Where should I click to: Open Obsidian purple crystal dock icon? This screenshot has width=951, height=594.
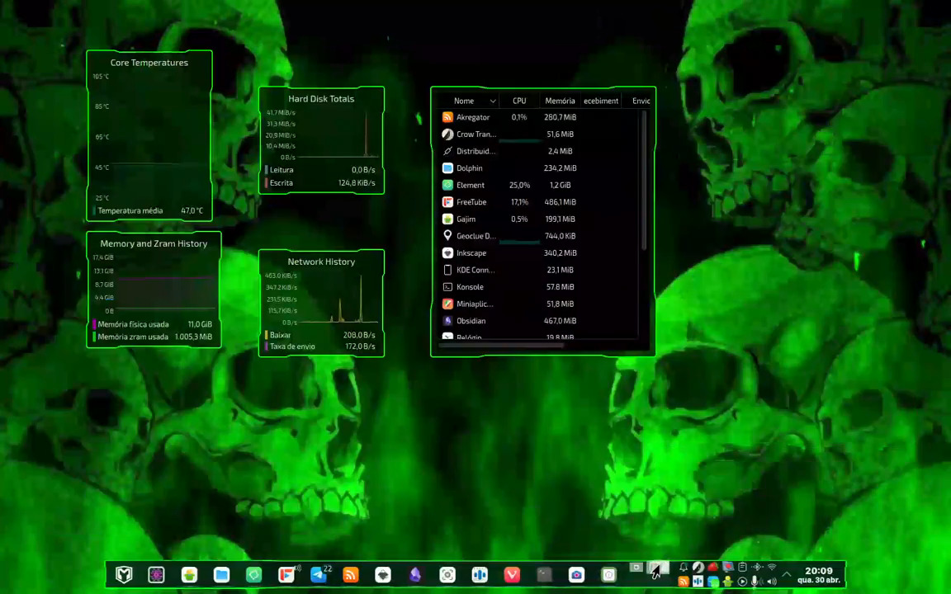[x=415, y=574]
